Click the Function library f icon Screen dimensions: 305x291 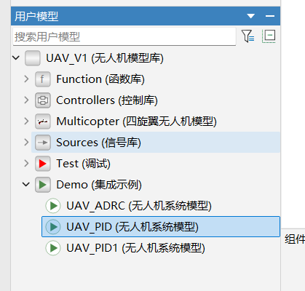43,79
